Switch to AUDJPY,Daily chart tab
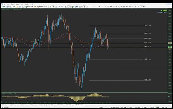 click(x=60, y=105)
